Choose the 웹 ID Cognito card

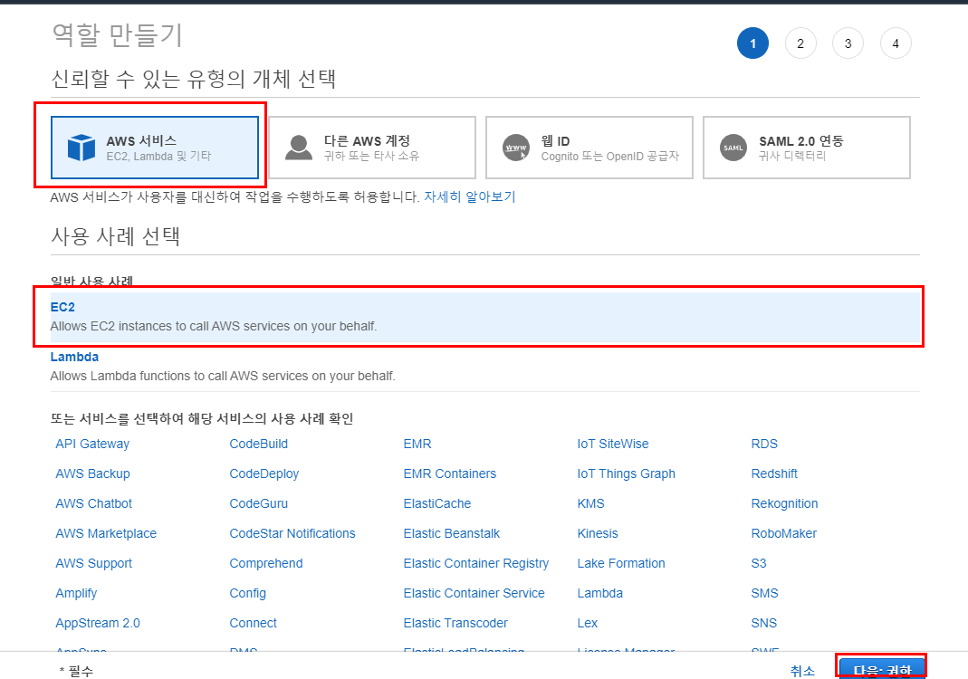click(x=589, y=148)
